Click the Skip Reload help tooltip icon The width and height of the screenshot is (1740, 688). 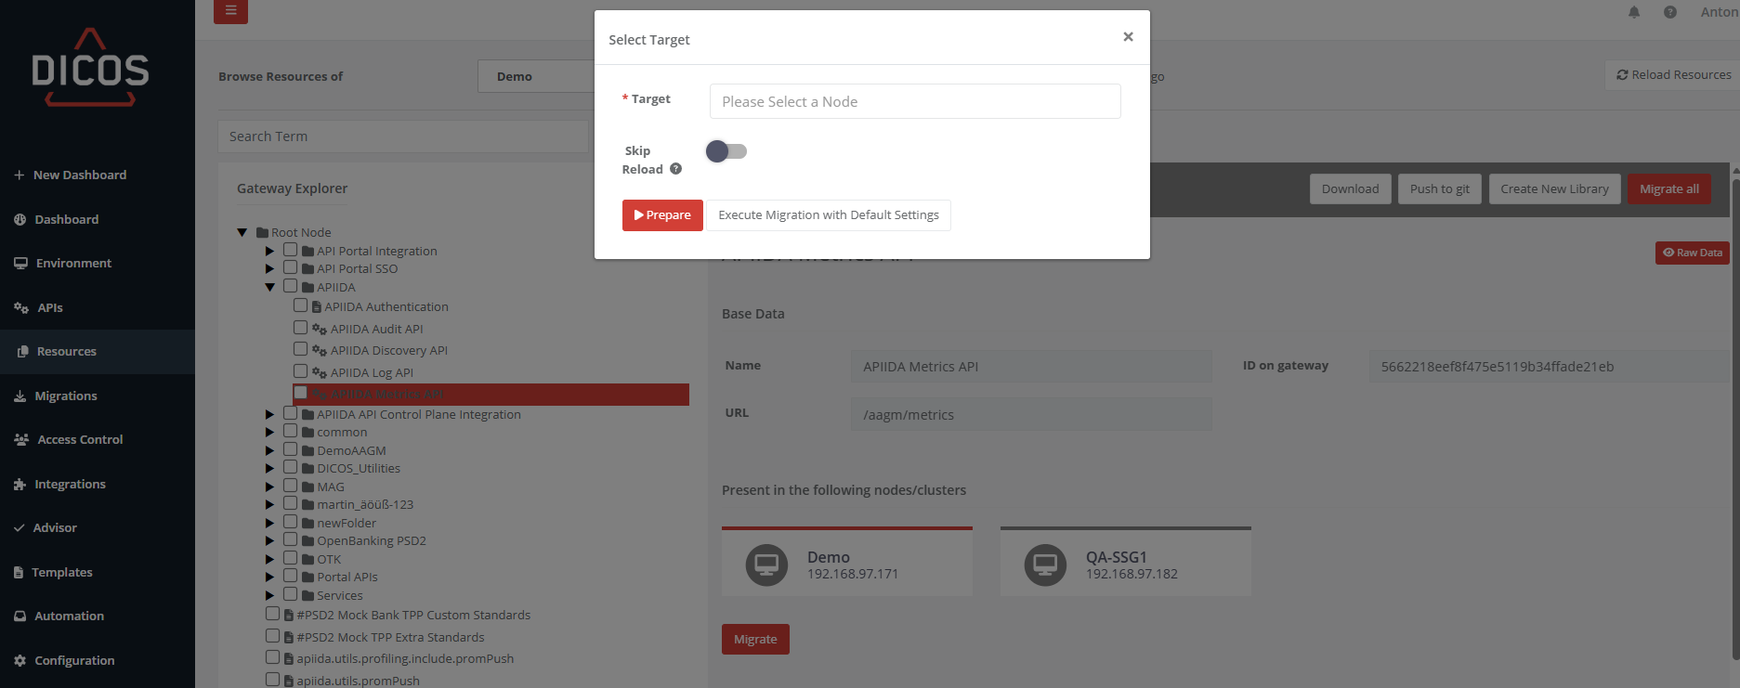pyautogui.click(x=676, y=169)
